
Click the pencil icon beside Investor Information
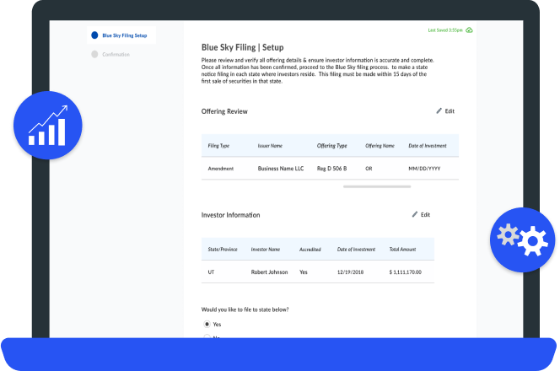[415, 214]
